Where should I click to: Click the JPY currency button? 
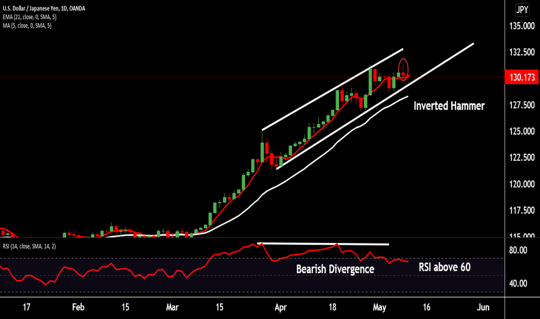pos(521,10)
